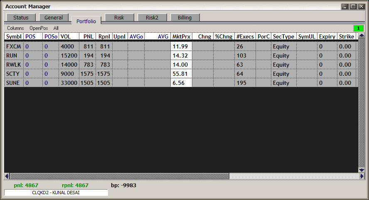Click the Rpnl column header
369x200 pixels.
pyautogui.click(x=104, y=36)
